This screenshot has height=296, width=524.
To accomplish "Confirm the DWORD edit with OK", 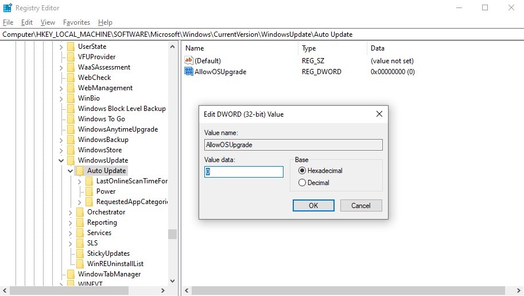I will click(313, 206).
